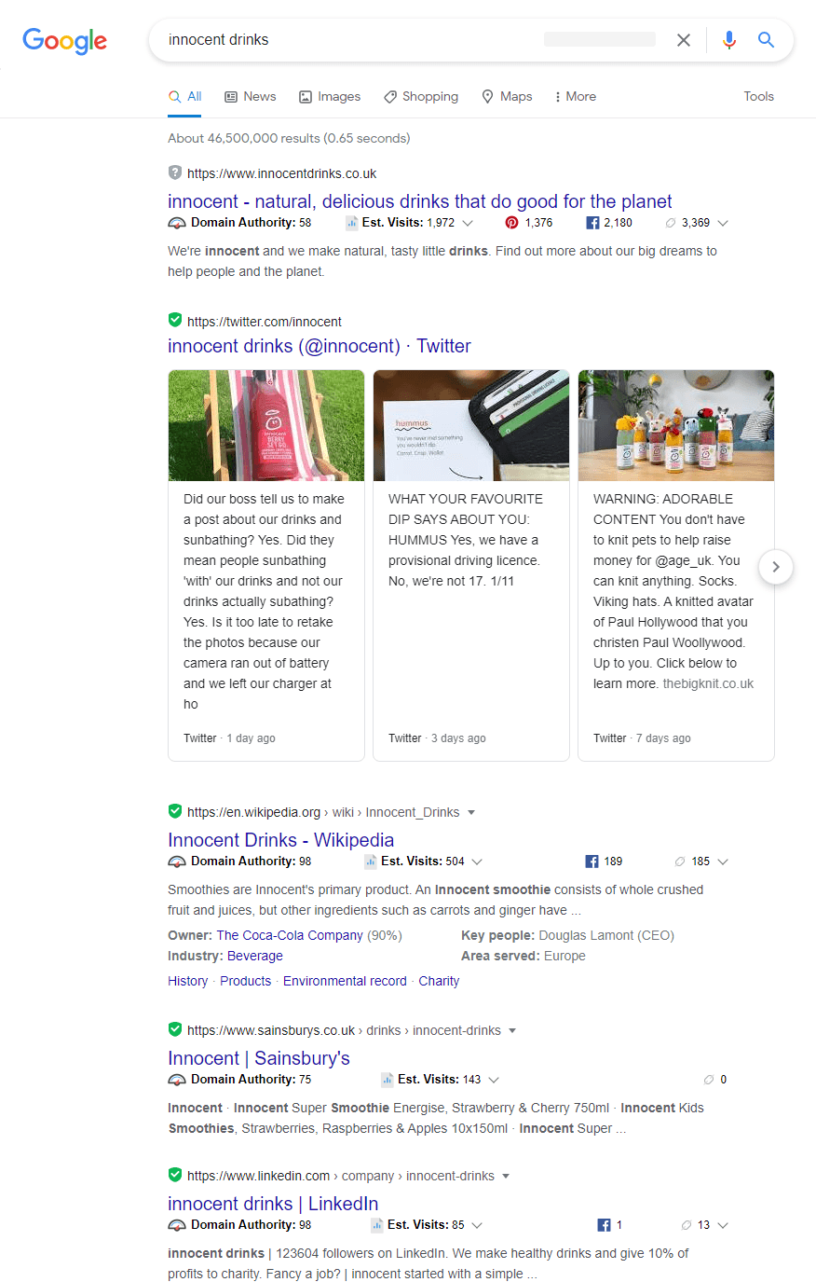
Task: Open dropdown arrow next to Wikipedia URL
Action: pyautogui.click(x=471, y=812)
